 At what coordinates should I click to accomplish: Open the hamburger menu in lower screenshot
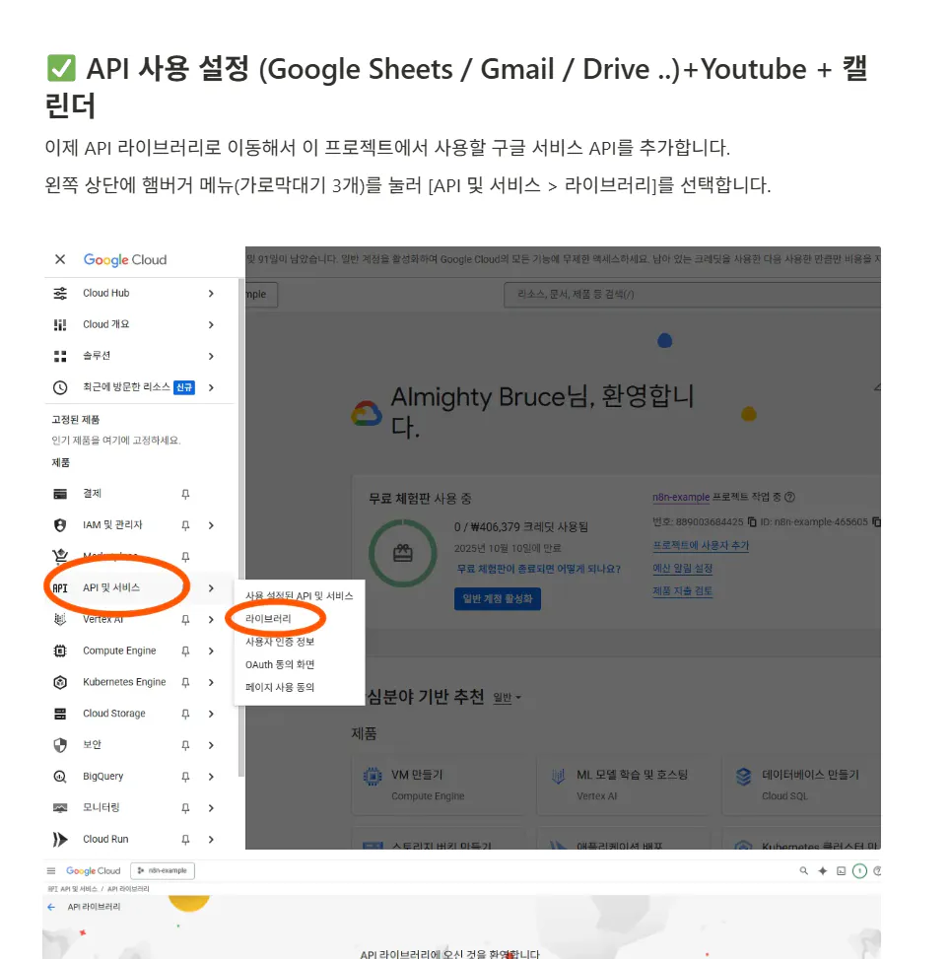tap(51, 871)
